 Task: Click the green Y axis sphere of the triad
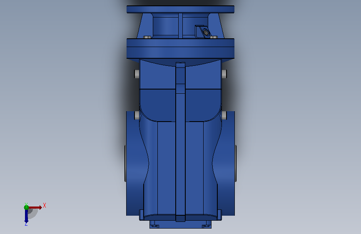26,207
